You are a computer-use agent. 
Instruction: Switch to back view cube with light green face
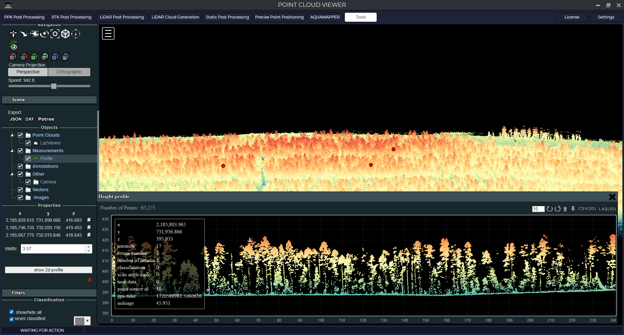(45, 57)
